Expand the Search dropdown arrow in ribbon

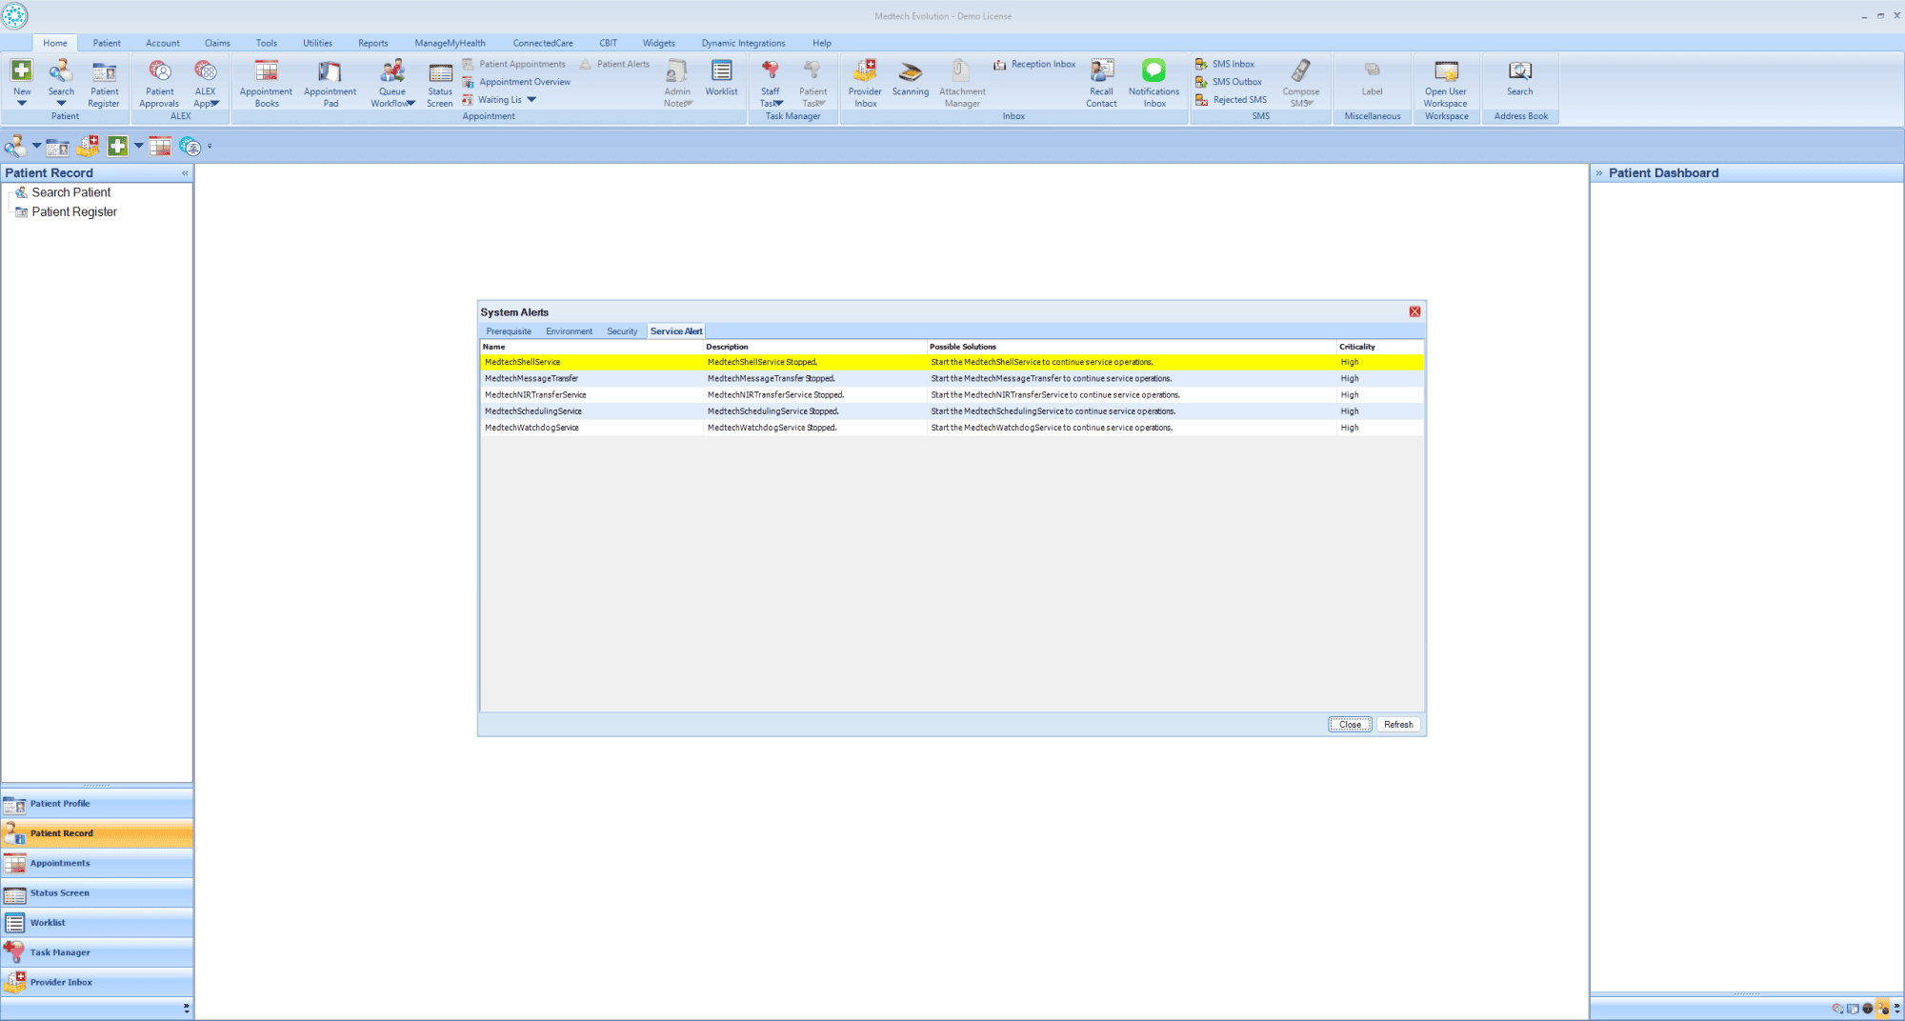61,104
